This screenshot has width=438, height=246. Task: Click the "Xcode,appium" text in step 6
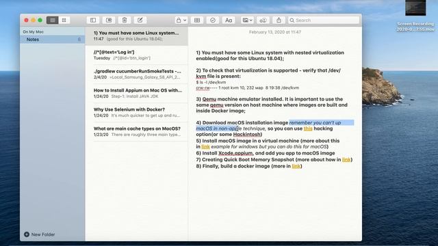click(x=235, y=153)
